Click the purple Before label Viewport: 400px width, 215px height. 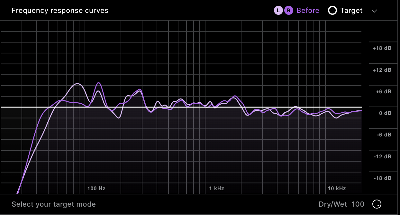point(308,11)
